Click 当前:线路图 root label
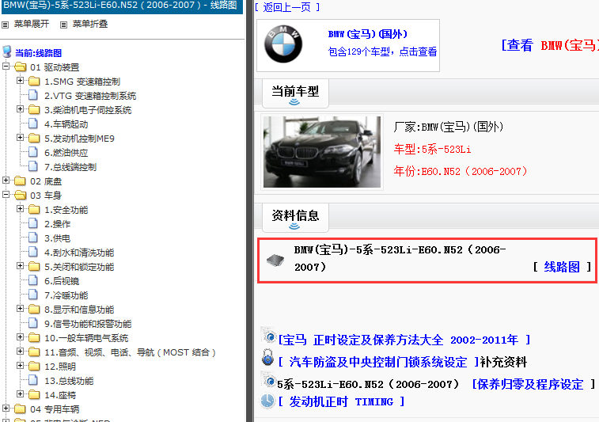The width and height of the screenshot is (599, 422). point(38,53)
